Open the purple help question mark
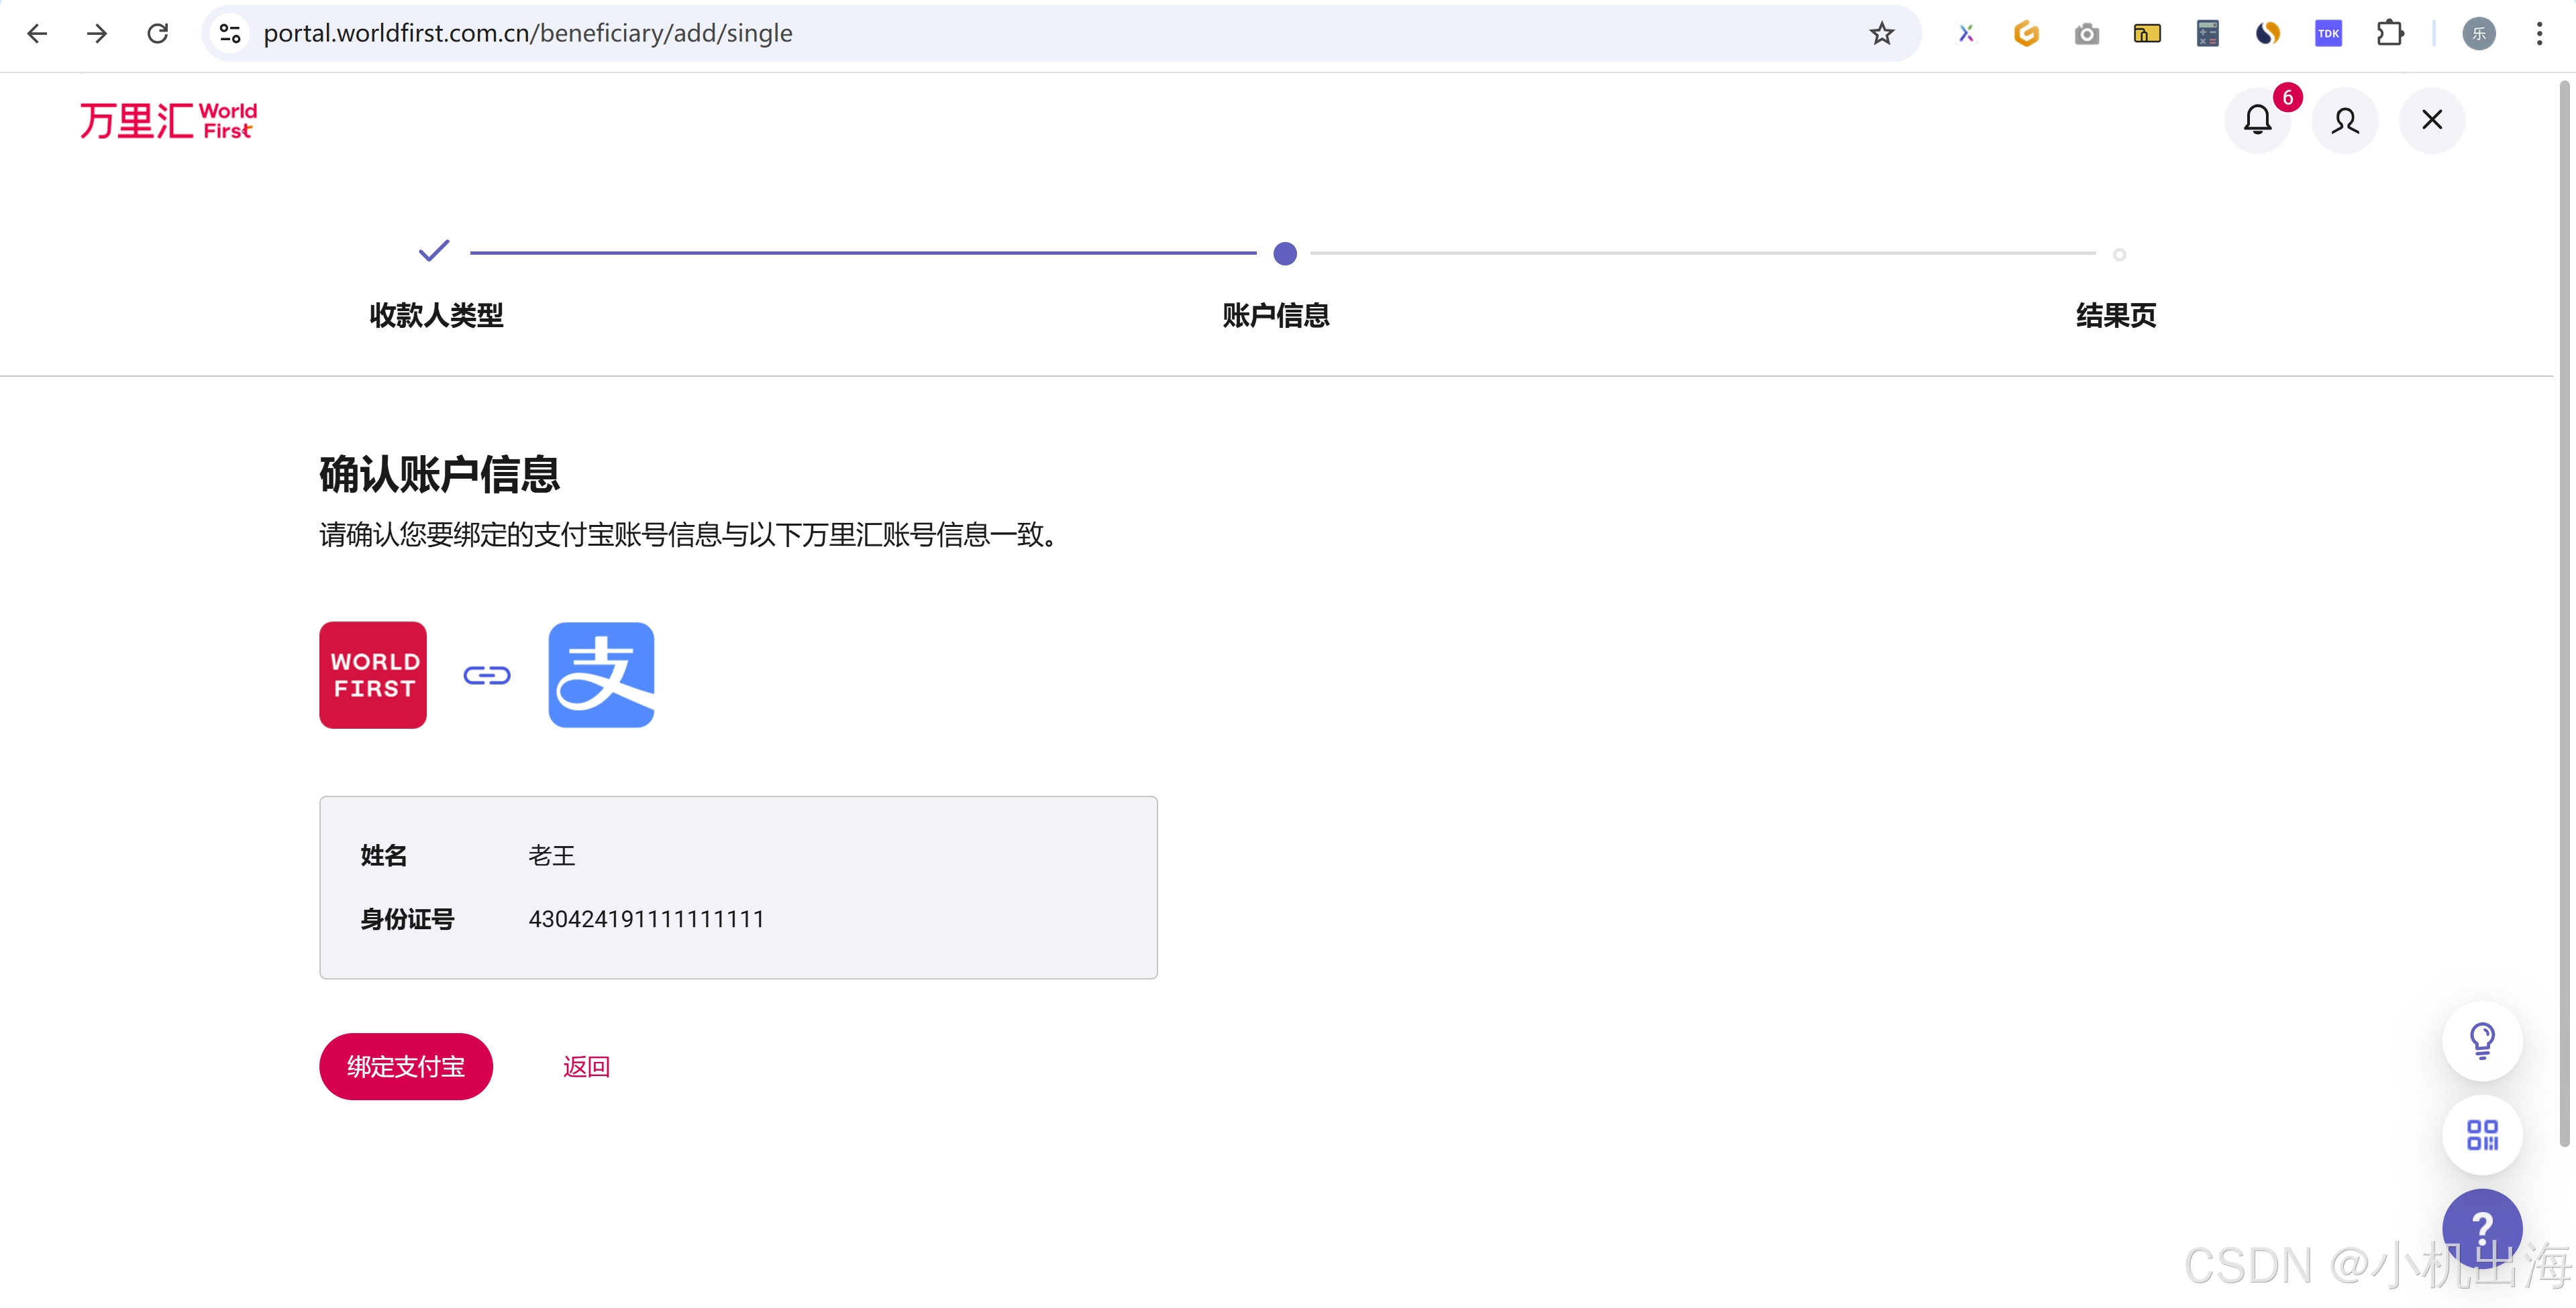 click(2481, 1226)
